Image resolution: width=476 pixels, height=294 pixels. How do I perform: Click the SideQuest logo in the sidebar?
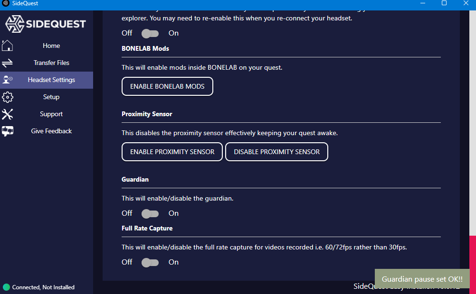(46, 24)
